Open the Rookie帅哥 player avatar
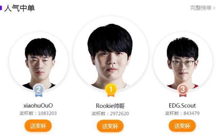 click(x=111, y=54)
